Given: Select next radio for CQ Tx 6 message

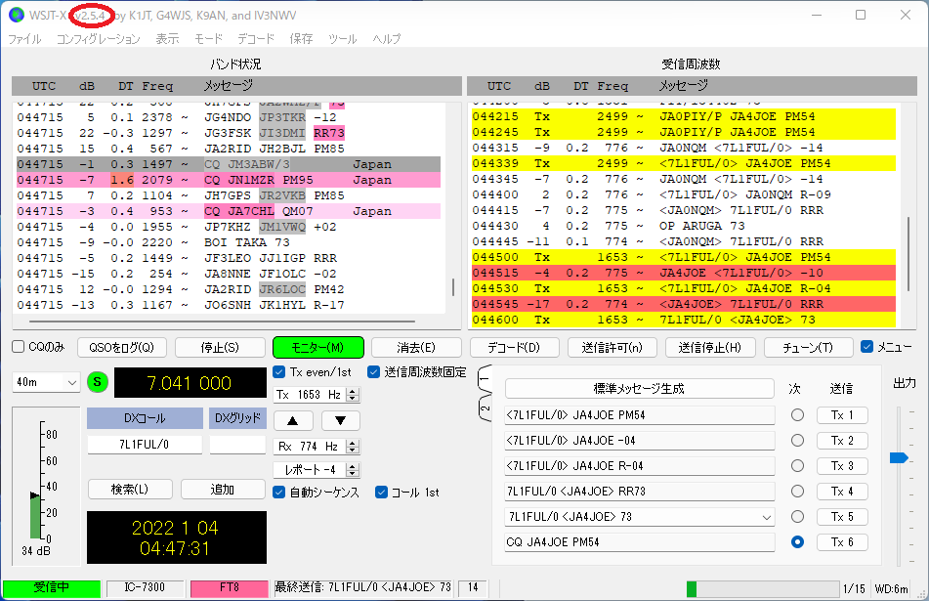Looking at the screenshot, I should (x=797, y=541).
